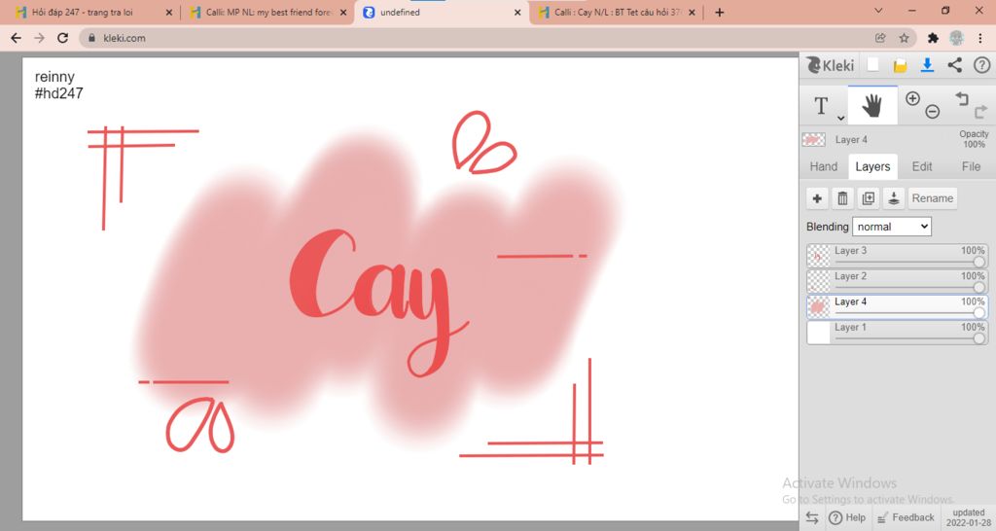Select Layer 1 in the layers list
This screenshot has width=996, height=531.
(897, 333)
